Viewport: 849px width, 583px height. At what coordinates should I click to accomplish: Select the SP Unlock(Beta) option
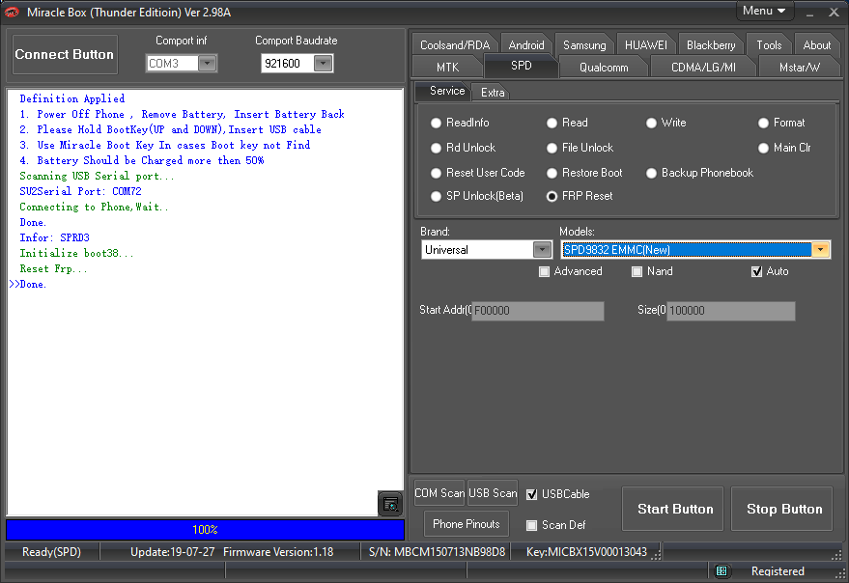[x=436, y=197]
